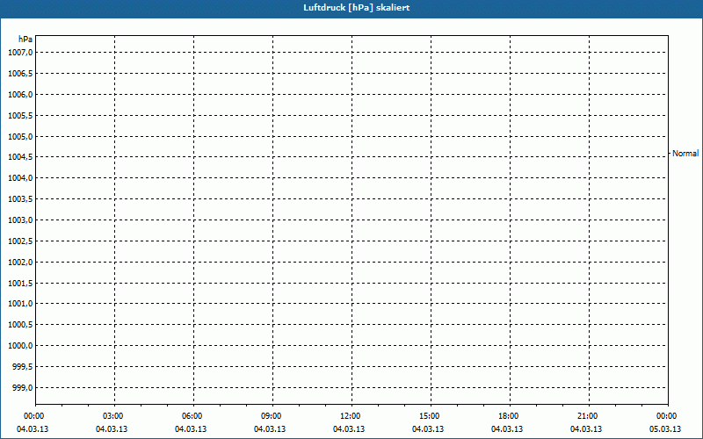This screenshot has height=439, width=703.
Task: Click the 00:00 label above 05.03.13
Action: [x=666, y=416]
